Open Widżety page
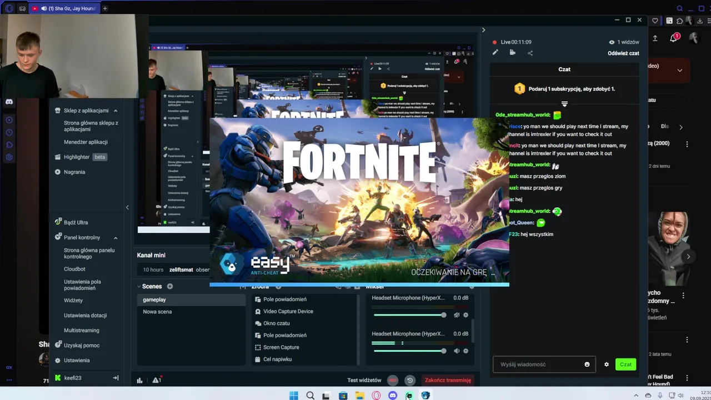Viewport: 711px width, 400px height. (x=73, y=301)
